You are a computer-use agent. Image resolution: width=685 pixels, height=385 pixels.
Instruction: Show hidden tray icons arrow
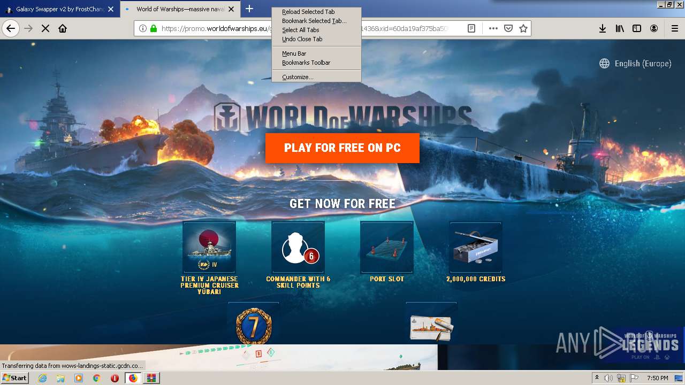(x=597, y=378)
